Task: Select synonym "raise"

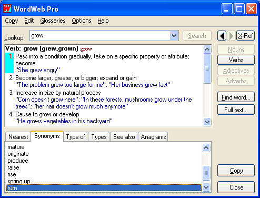Action: [x=13, y=167]
